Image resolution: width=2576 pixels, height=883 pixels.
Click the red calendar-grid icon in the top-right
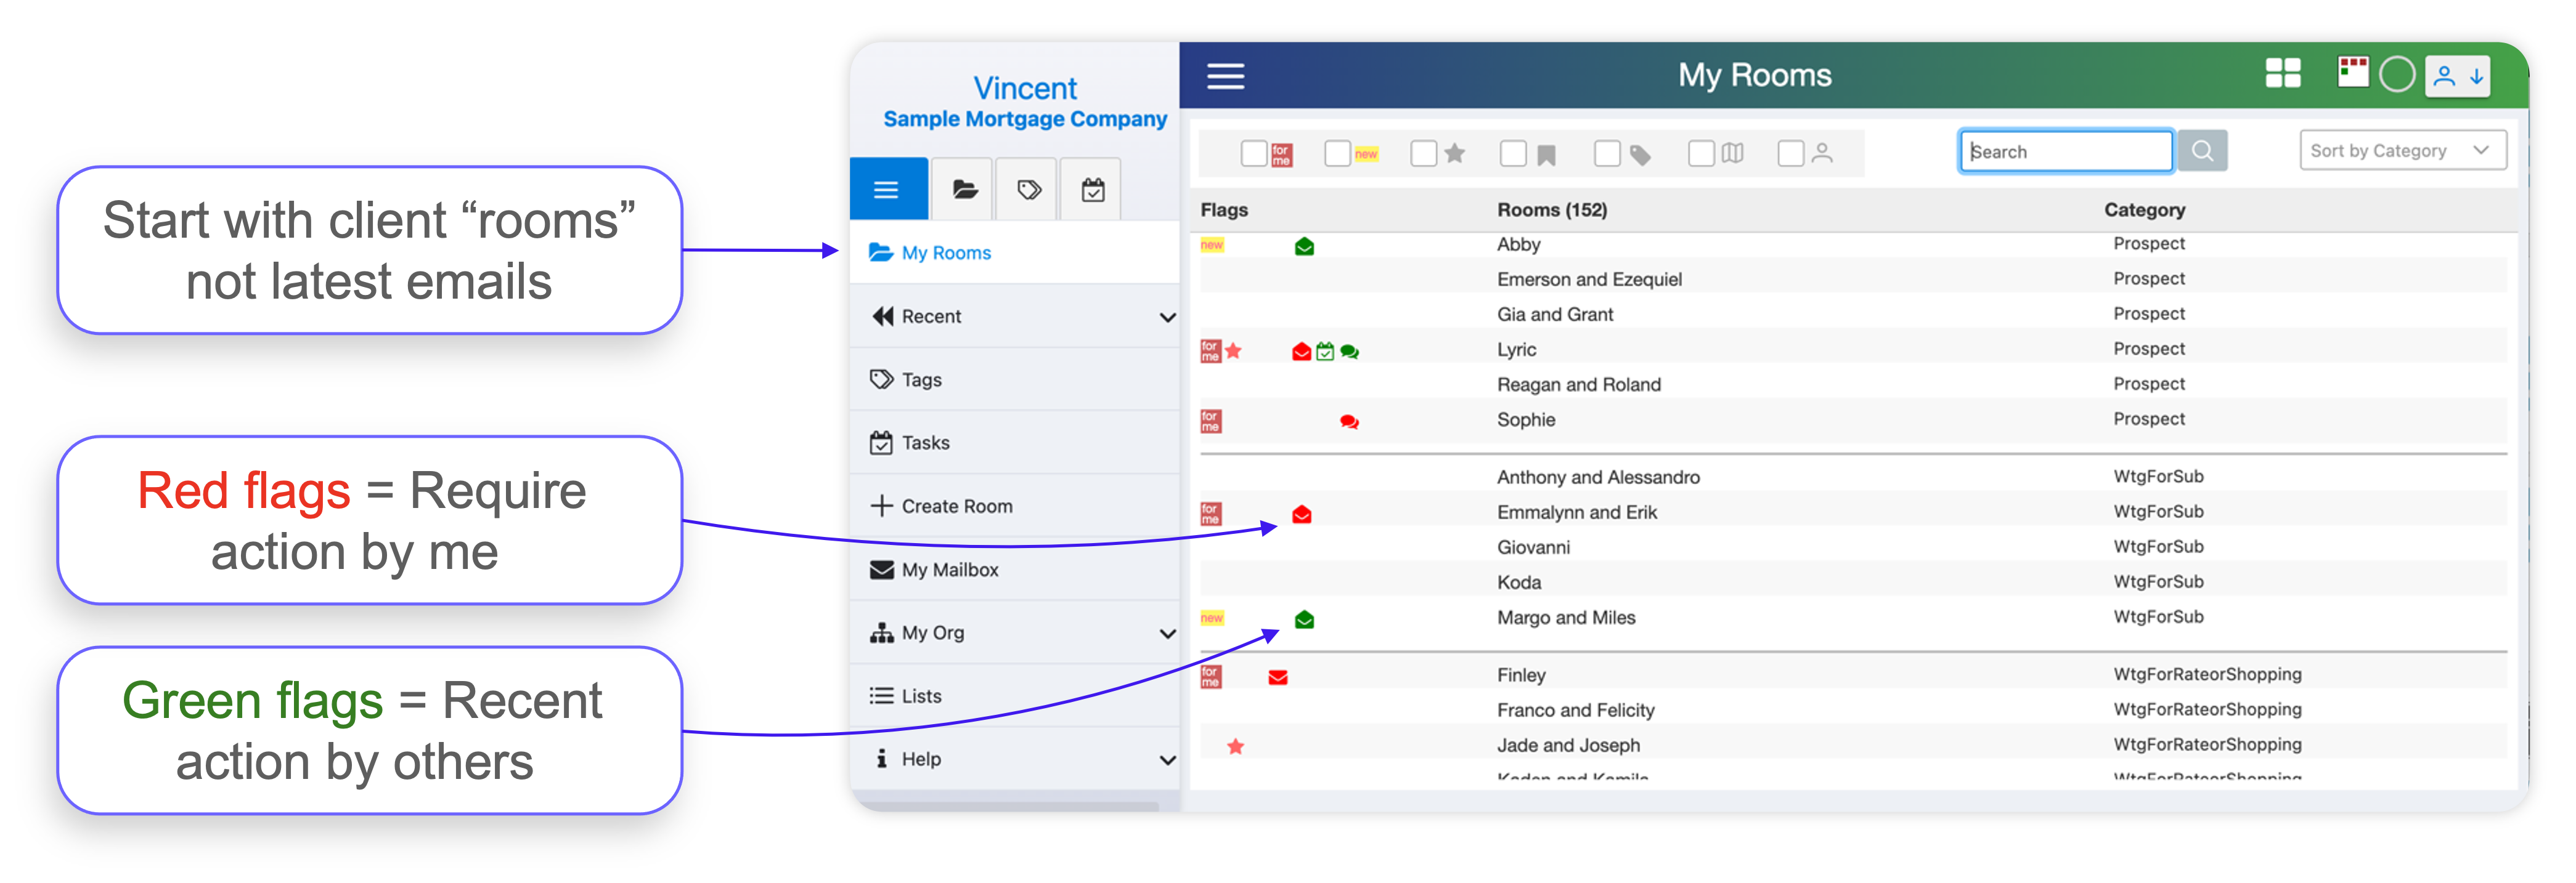click(2353, 73)
